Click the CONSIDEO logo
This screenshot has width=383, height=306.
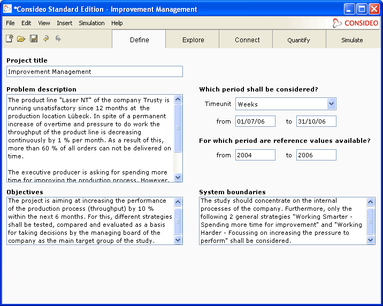[x=355, y=23]
